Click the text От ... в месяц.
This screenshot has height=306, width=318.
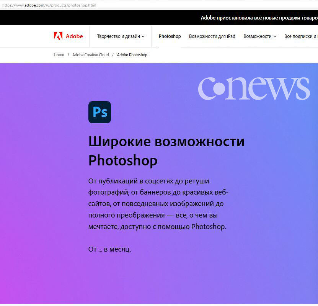tap(110, 249)
